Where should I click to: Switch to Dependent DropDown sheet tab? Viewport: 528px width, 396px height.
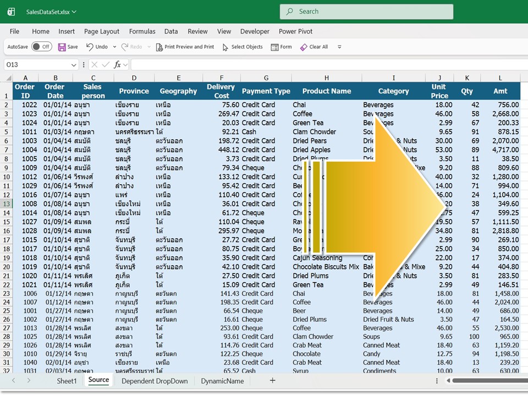click(155, 381)
